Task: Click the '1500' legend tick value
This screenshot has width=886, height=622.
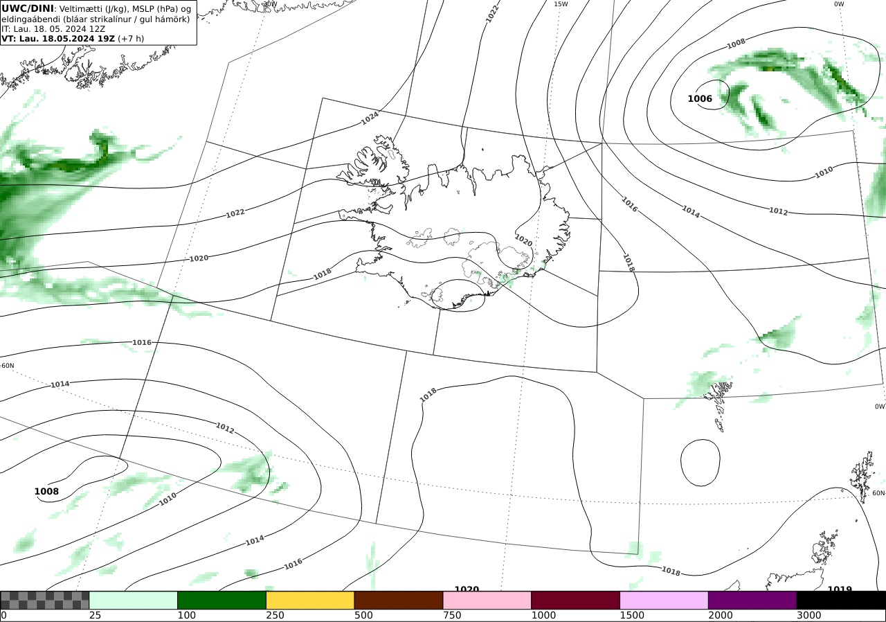Action: pyautogui.click(x=632, y=615)
